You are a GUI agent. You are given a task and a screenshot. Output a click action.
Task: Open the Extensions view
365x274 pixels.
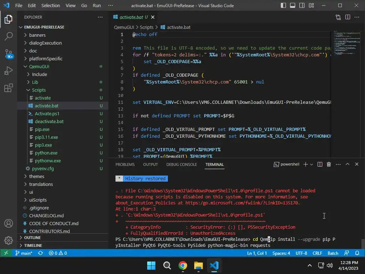[9, 88]
